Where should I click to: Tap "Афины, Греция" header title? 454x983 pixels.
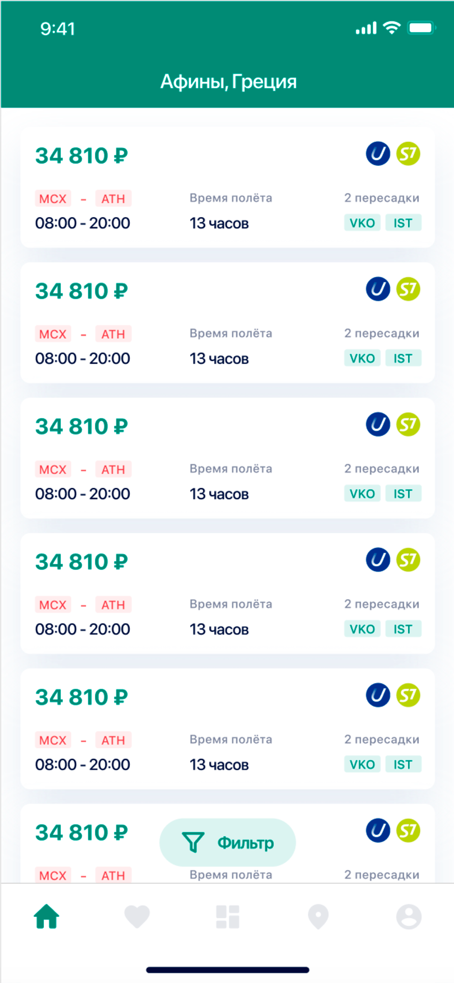point(228,82)
